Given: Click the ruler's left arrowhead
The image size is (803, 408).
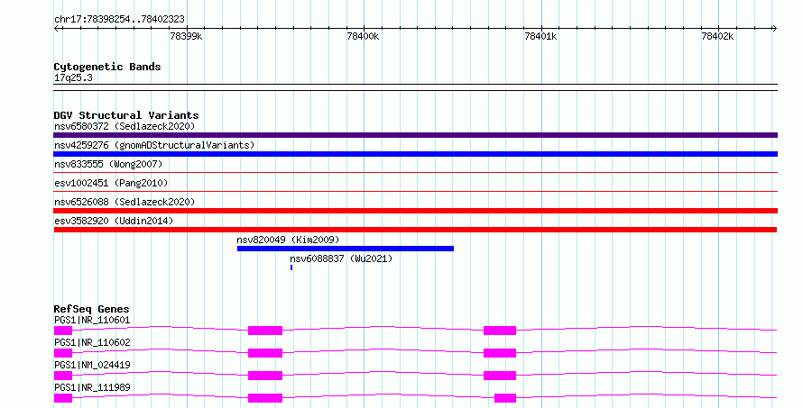Looking at the screenshot, I should pyautogui.click(x=57, y=29).
